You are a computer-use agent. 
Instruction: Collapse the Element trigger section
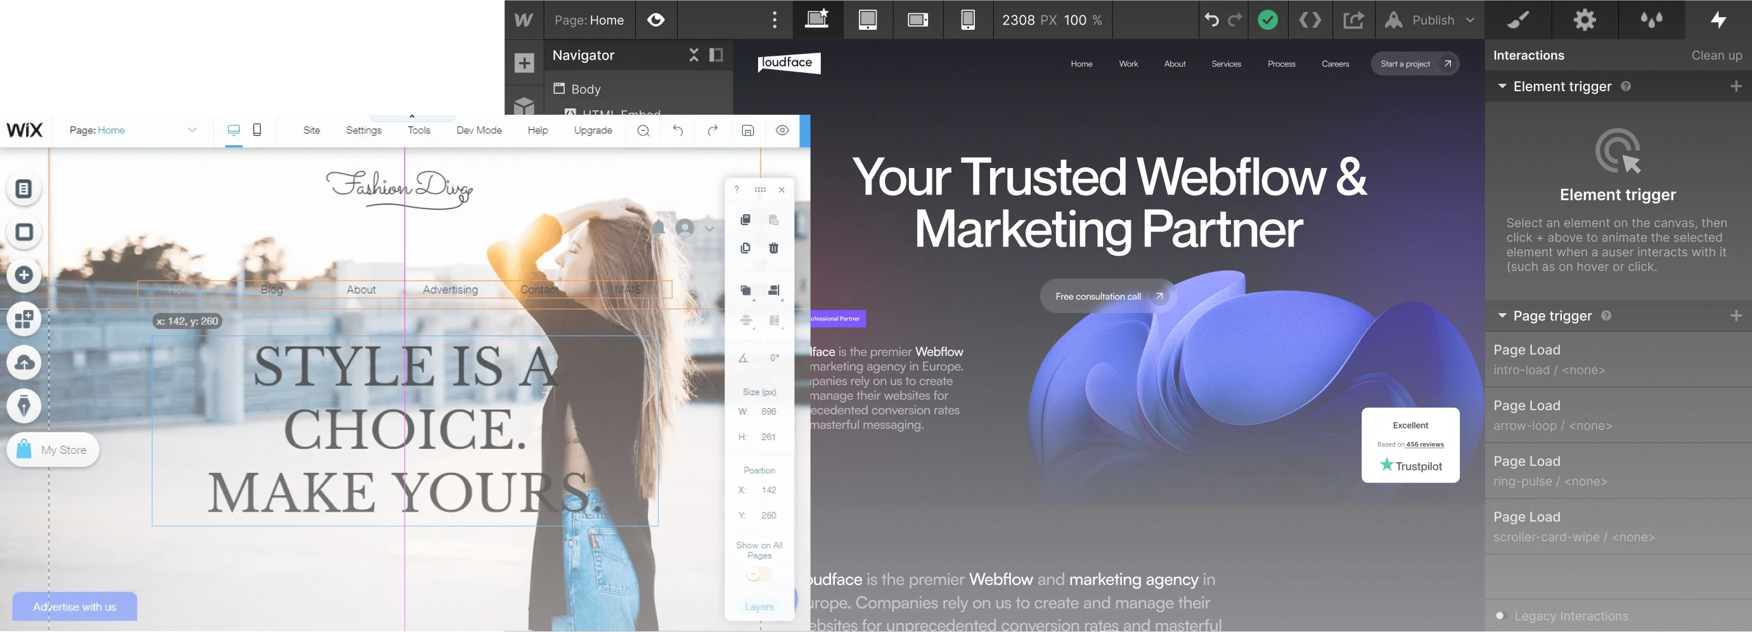click(1502, 86)
